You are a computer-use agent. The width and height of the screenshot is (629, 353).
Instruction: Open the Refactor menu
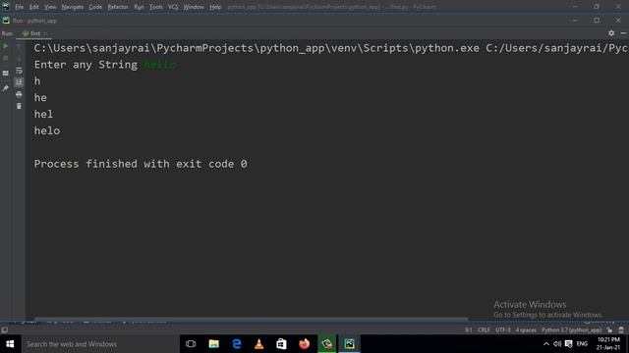click(118, 7)
